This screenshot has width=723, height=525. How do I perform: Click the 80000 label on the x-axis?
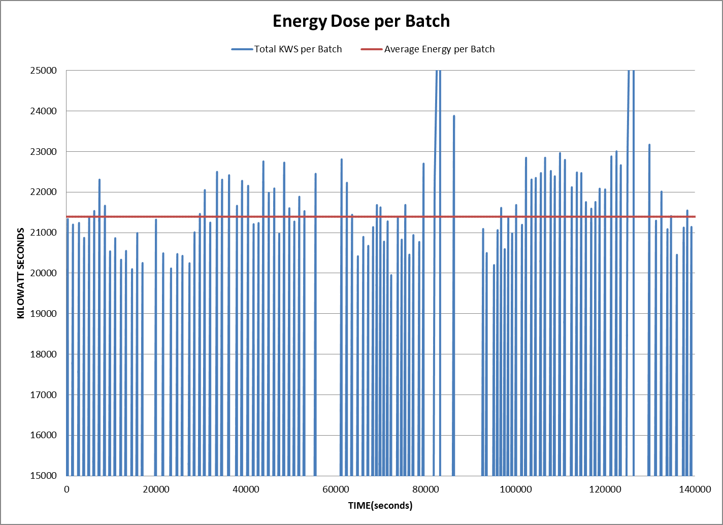tap(425, 489)
